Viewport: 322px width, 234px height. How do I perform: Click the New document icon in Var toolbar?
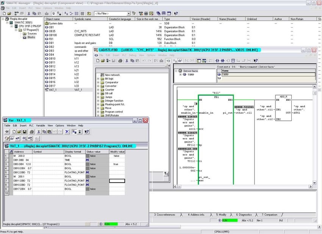pos(14,131)
